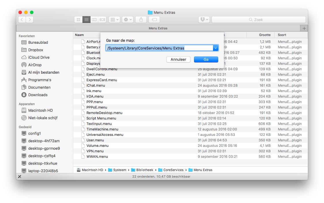Click the crossed-tools icon in status bar

click(20, 177)
